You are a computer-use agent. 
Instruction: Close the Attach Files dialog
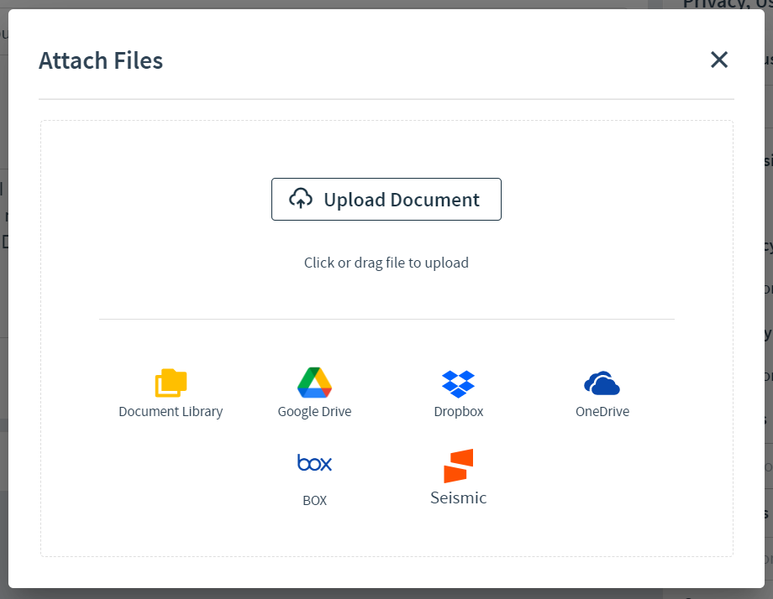coord(719,60)
